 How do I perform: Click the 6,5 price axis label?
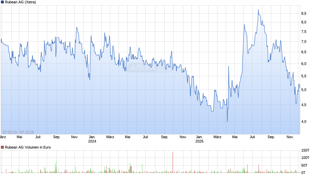tap(304, 52)
